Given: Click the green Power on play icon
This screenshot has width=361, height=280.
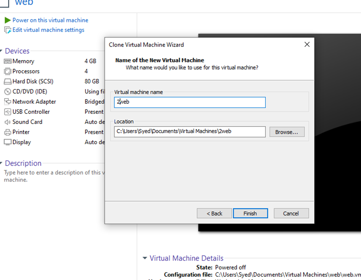Looking at the screenshot, I should (x=7, y=20).
